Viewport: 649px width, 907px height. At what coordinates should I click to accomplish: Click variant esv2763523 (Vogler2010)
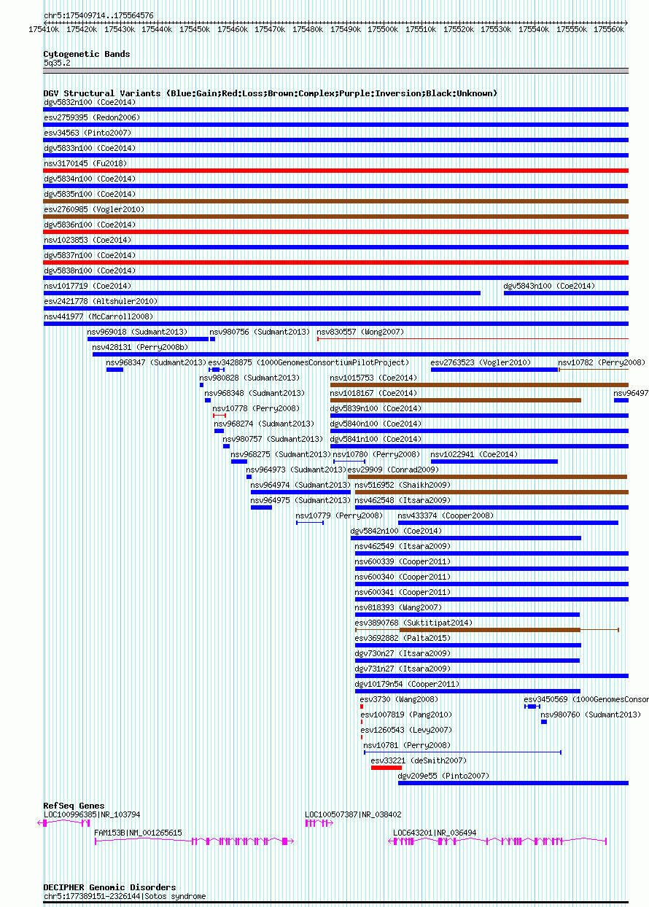pos(494,370)
